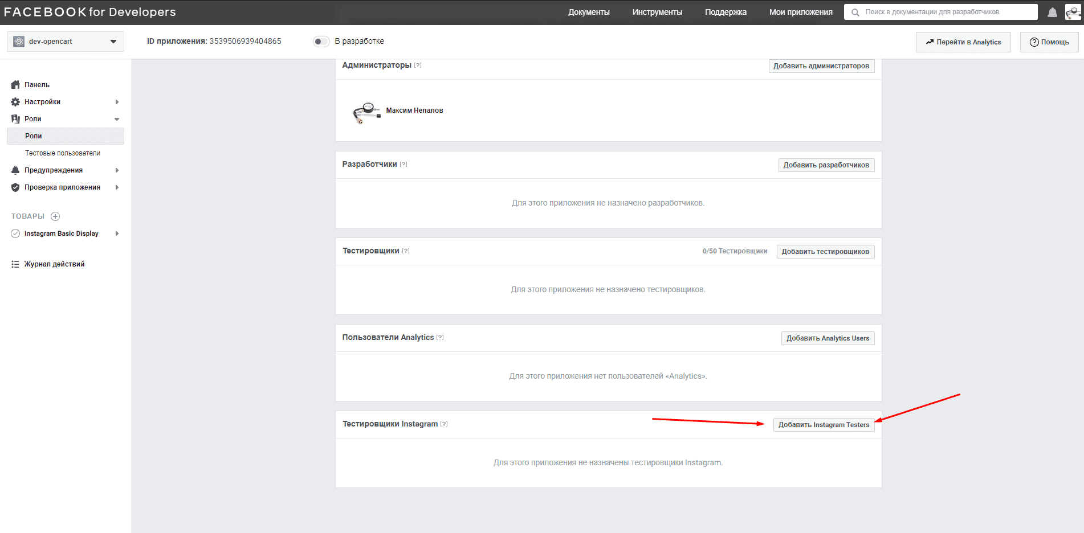
Task: Click the notifications bell icon
Action: pyautogui.click(x=1052, y=12)
